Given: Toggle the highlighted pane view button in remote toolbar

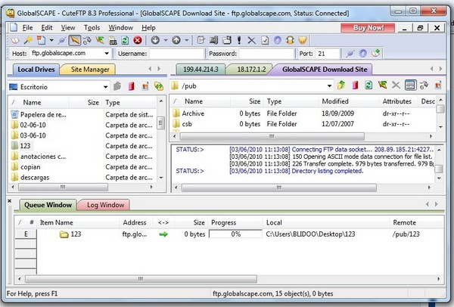Looking at the screenshot, I should click(x=410, y=85).
